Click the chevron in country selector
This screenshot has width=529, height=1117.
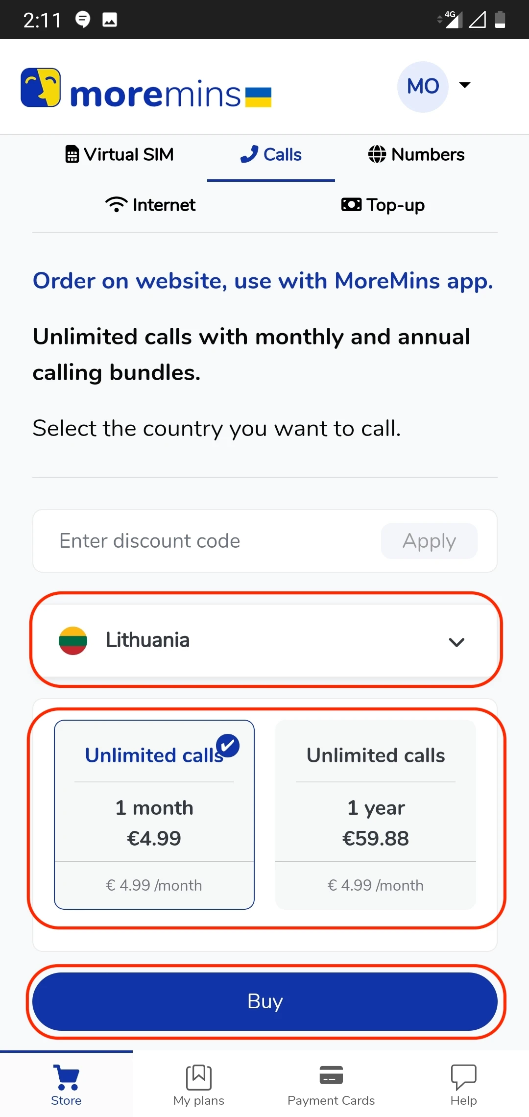tap(457, 642)
